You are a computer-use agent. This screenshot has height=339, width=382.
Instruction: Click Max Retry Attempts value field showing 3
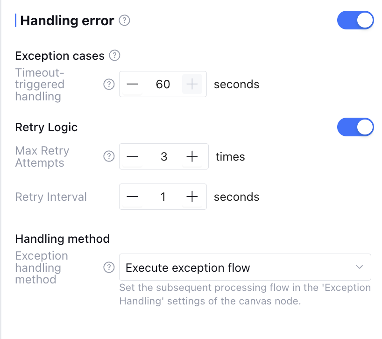pyautogui.click(x=163, y=157)
